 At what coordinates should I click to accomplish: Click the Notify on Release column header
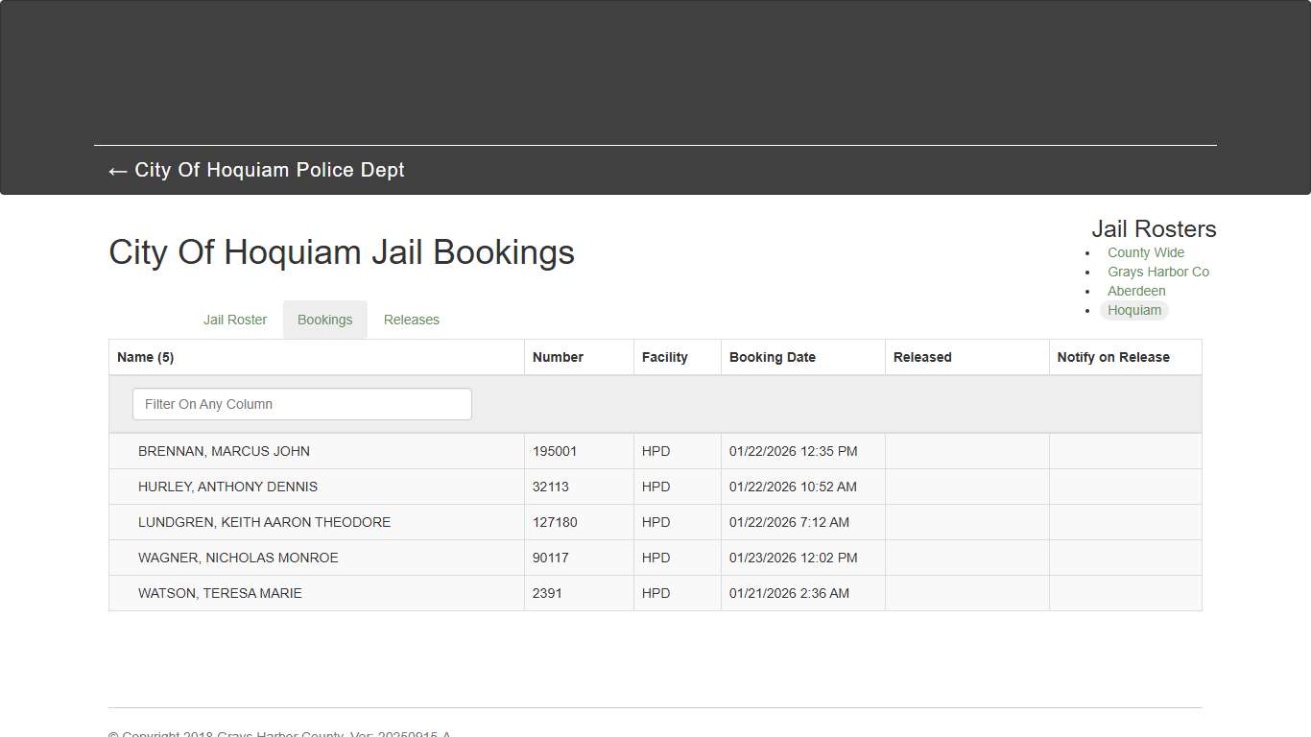pyautogui.click(x=1113, y=356)
